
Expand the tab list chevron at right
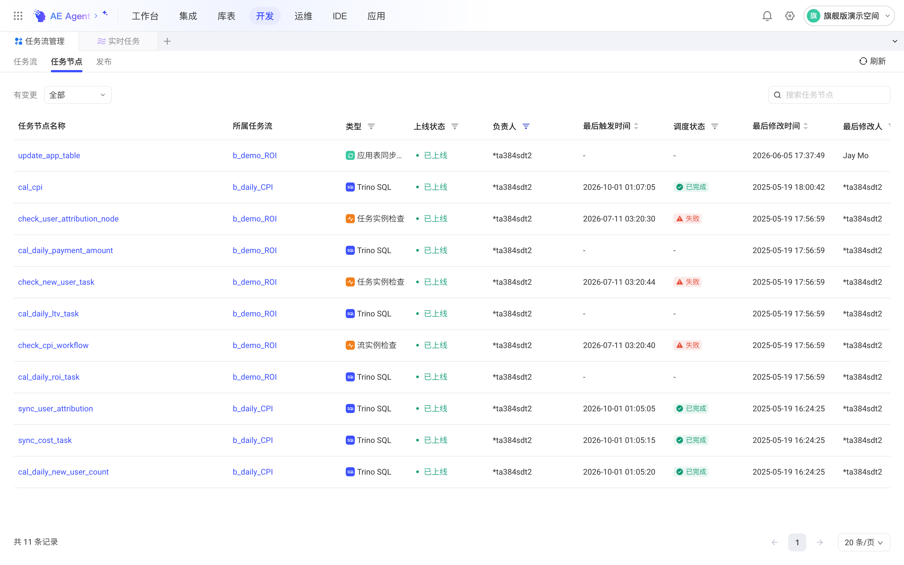pyautogui.click(x=895, y=41)
